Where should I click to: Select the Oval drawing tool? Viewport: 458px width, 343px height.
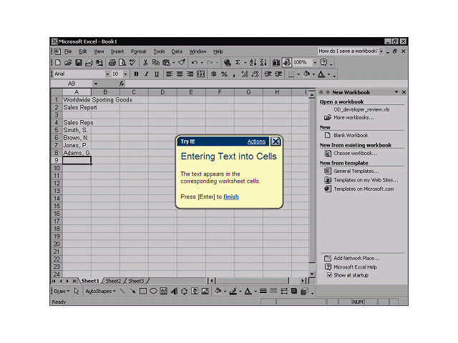(153, 291)
